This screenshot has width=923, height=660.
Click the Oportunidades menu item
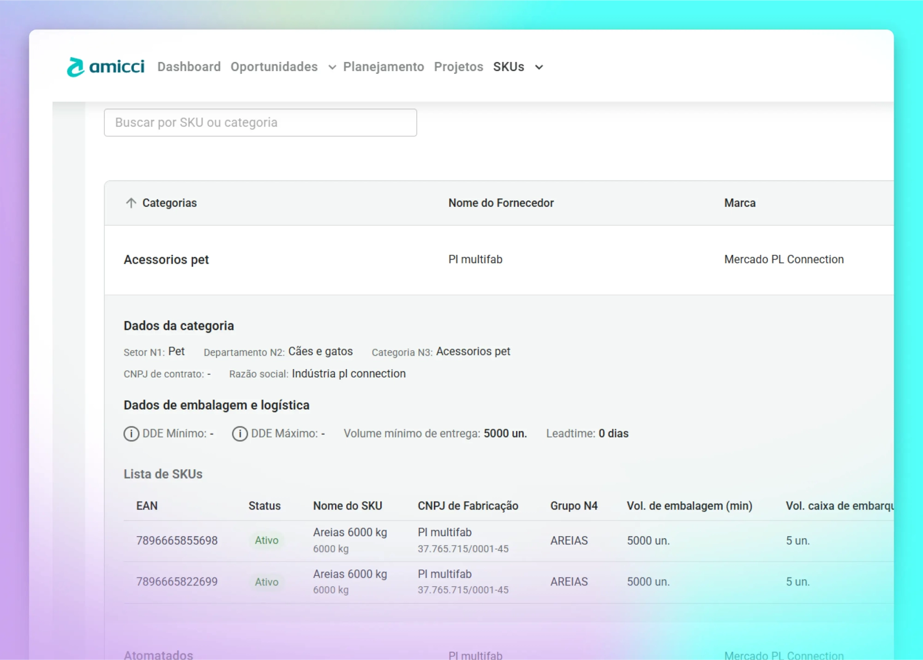[x=274, y=67]
